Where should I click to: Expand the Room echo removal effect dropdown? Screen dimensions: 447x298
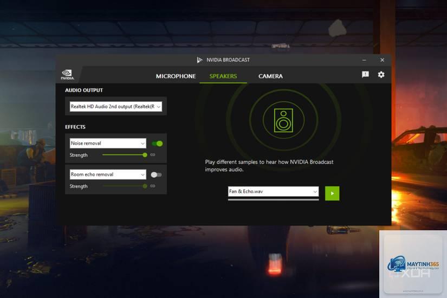click(x=108, y=174)
